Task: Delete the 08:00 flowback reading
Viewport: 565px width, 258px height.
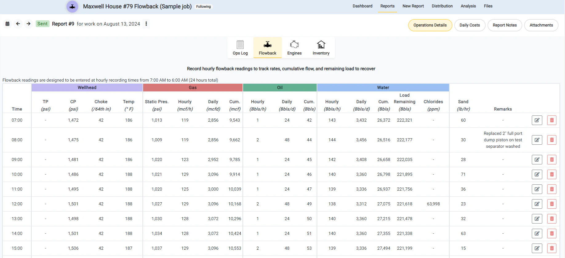Action: point(551,140)
